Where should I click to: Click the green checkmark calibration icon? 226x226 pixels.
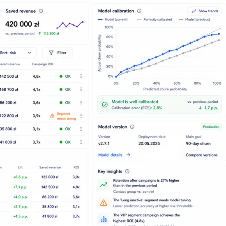pyautogui.click(x=105, y=104)
